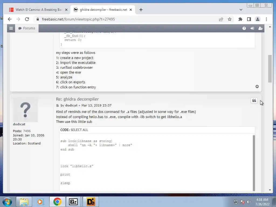
Task: Open the taskbar clock 4:18 AM
Action: click(262, 202)
